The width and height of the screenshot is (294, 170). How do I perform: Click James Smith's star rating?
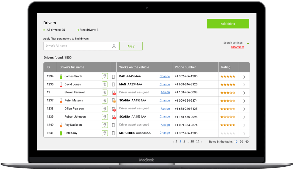[228, 76]
